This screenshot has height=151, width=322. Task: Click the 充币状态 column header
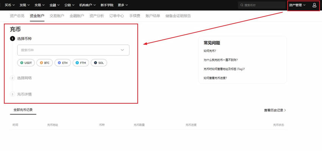pos(279,125)
